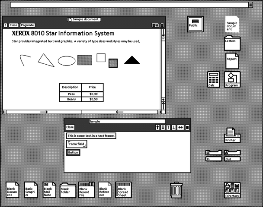Click the Button control in Sample window
The width and height of the screenshot is (263, 207).
(73, 153)
